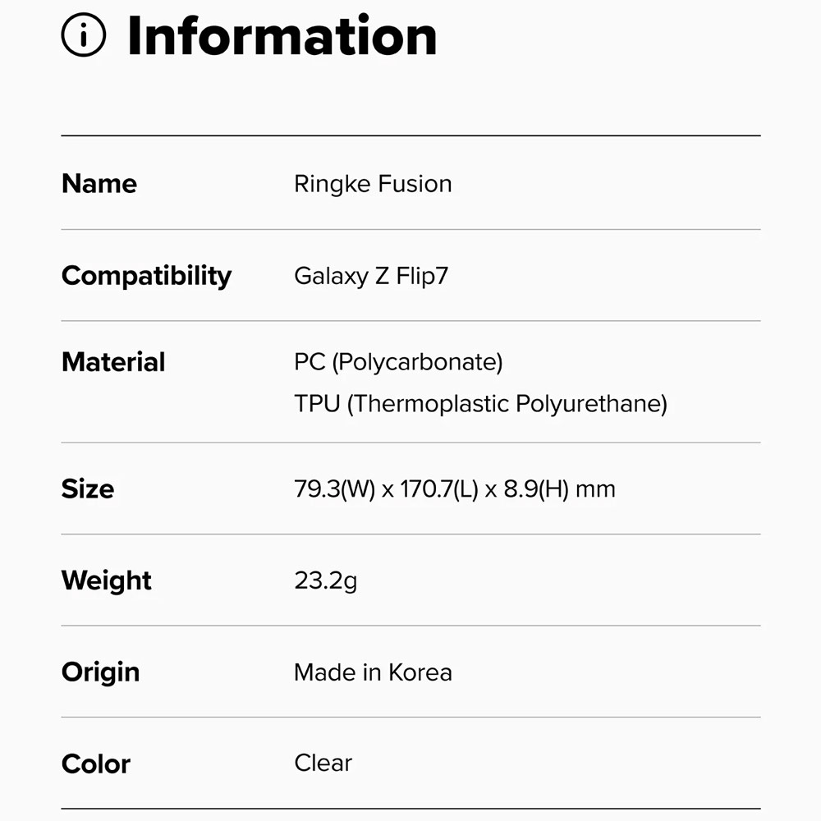Select the Compatibility row label
Image resolution: width=821 pixels, height=821 pixels.
pos(146,276)
